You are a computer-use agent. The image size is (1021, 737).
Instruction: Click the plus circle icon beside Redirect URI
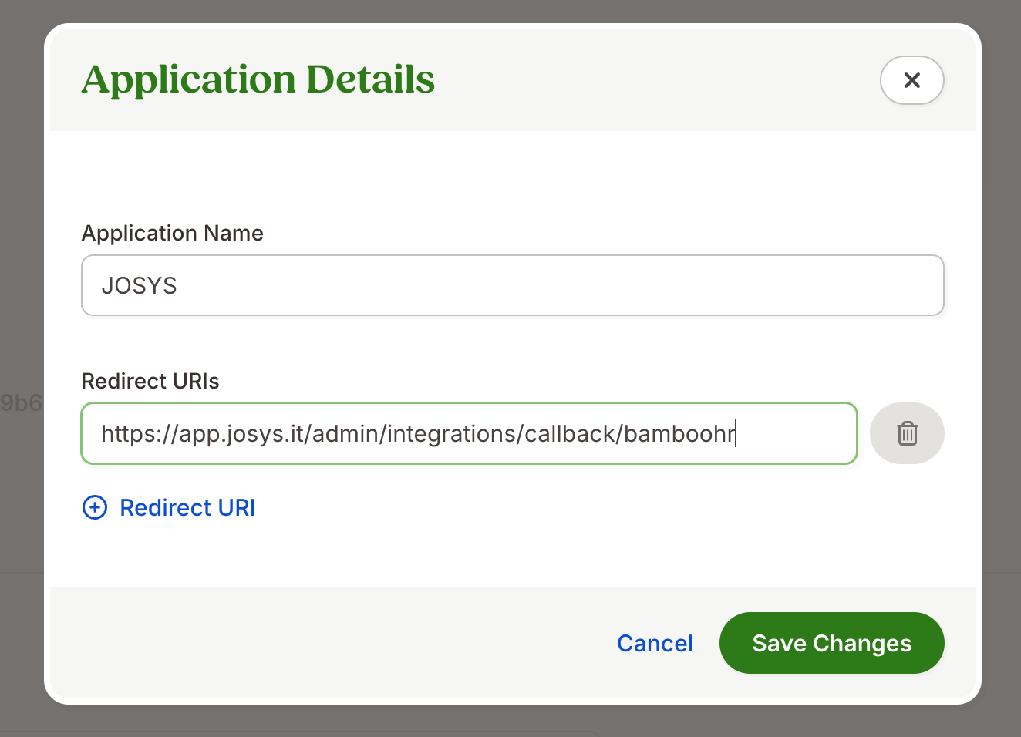95,507
